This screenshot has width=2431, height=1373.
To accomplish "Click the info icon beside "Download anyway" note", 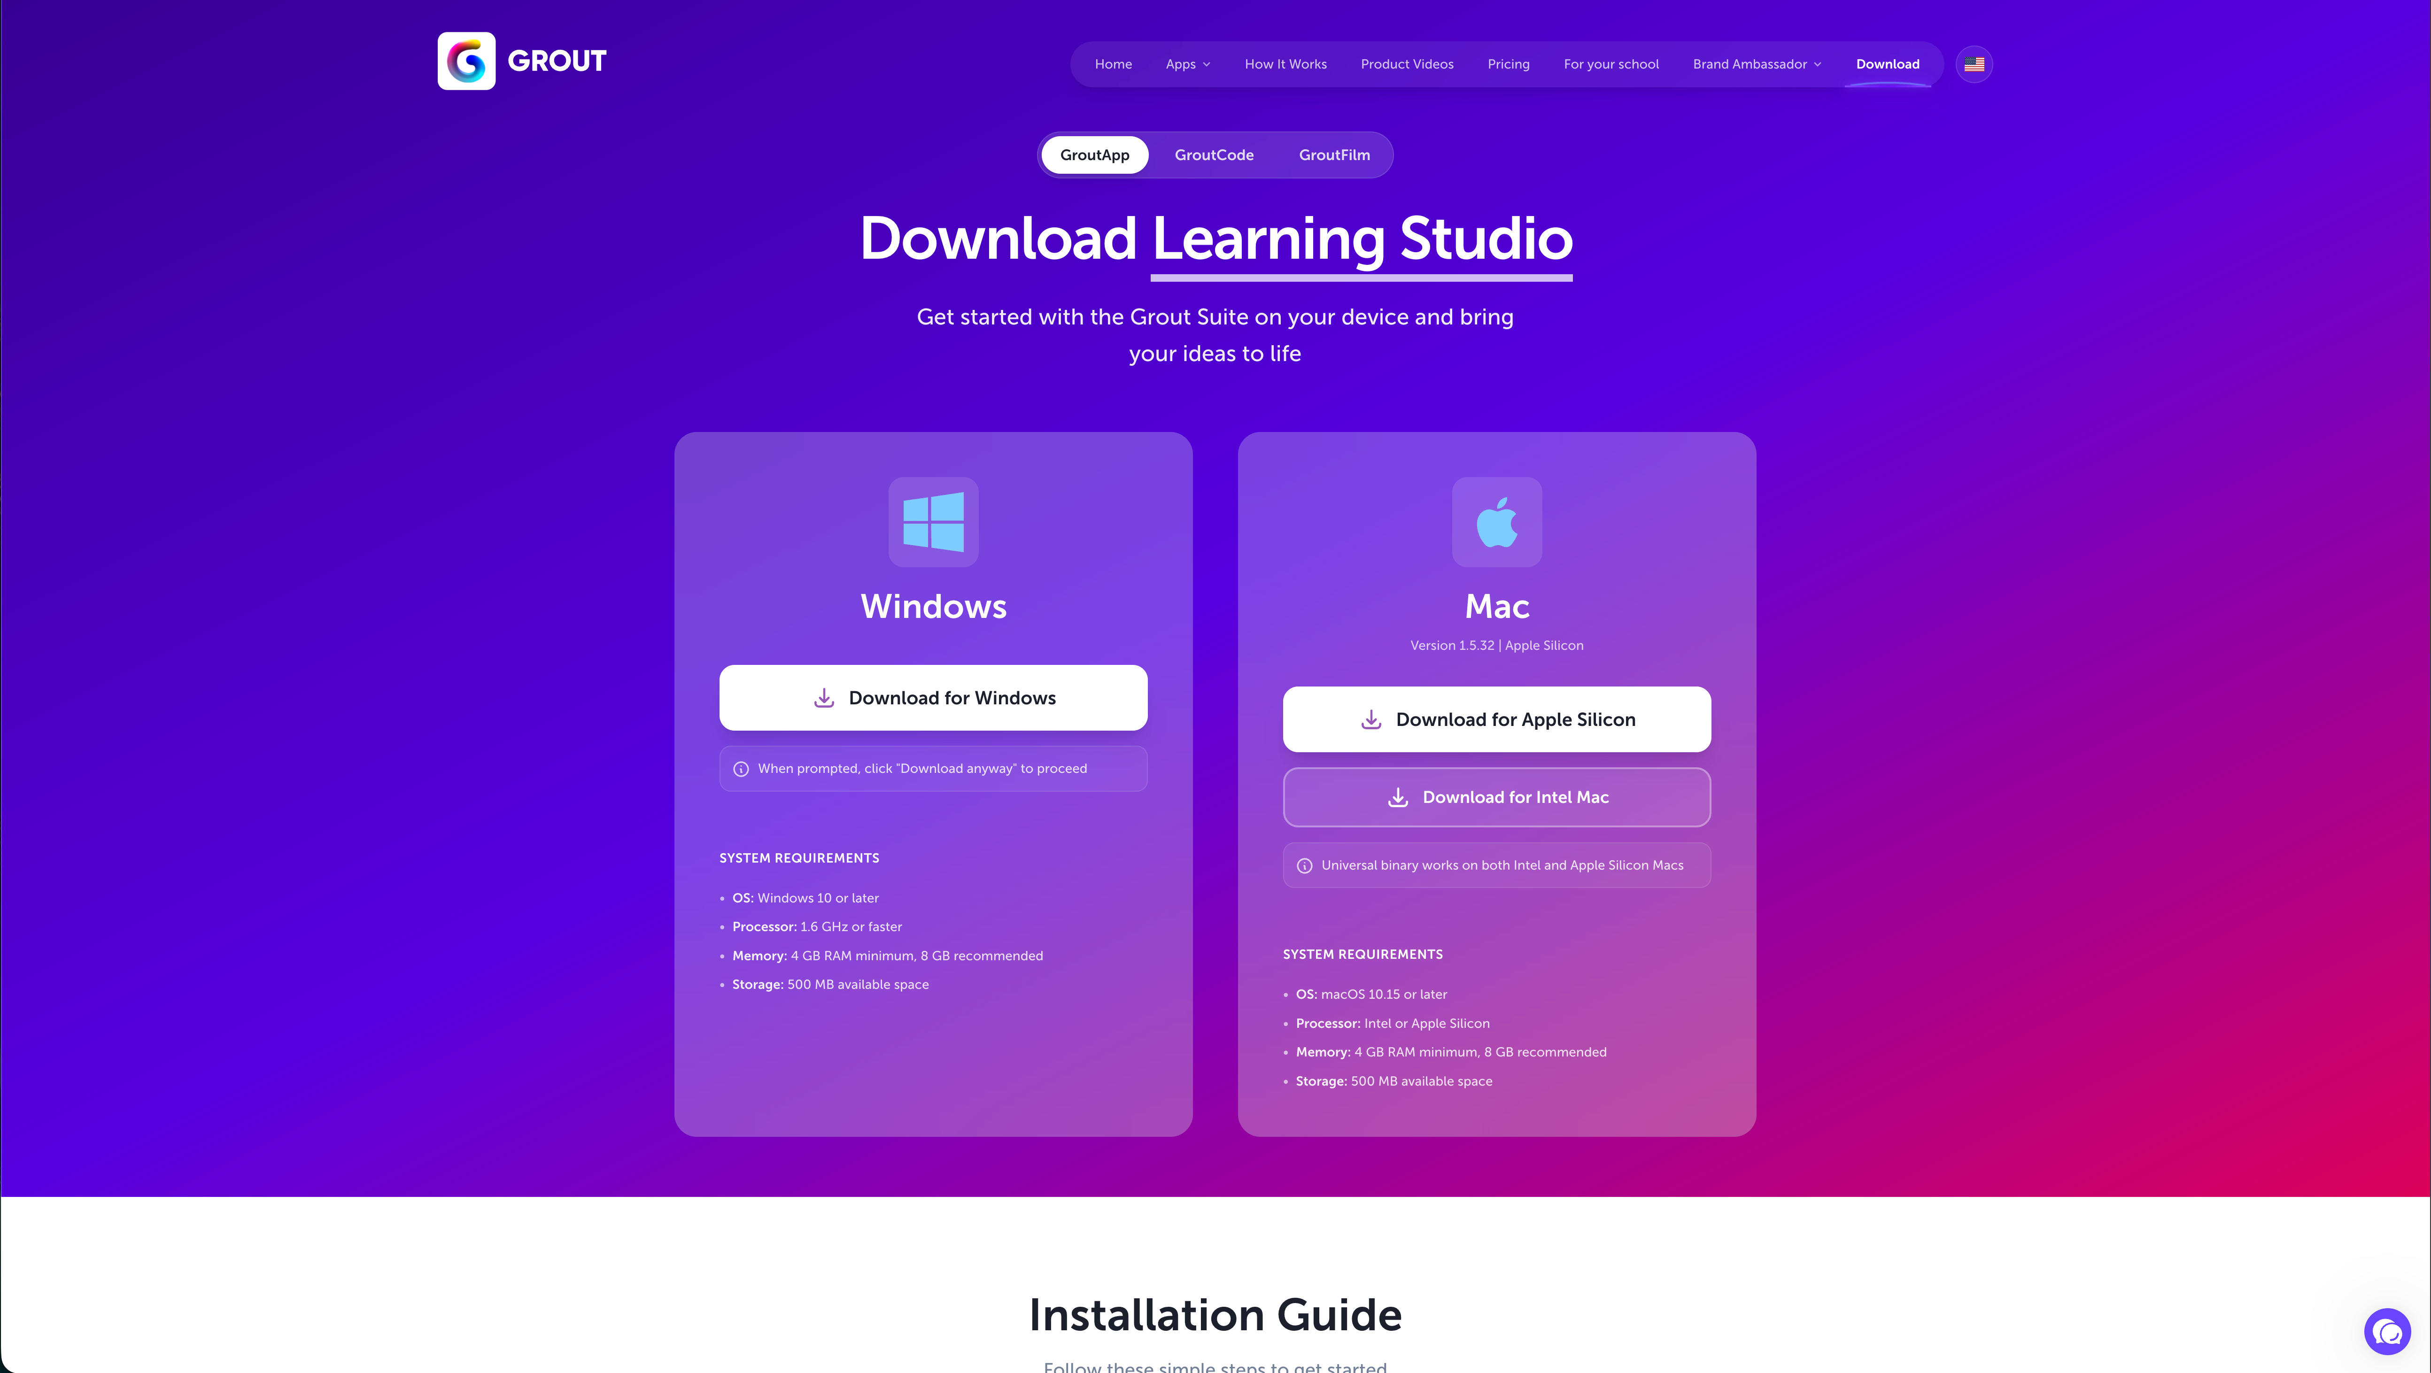I will [x=741, y=769].
